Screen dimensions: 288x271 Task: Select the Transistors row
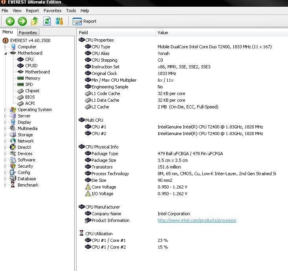182,167
